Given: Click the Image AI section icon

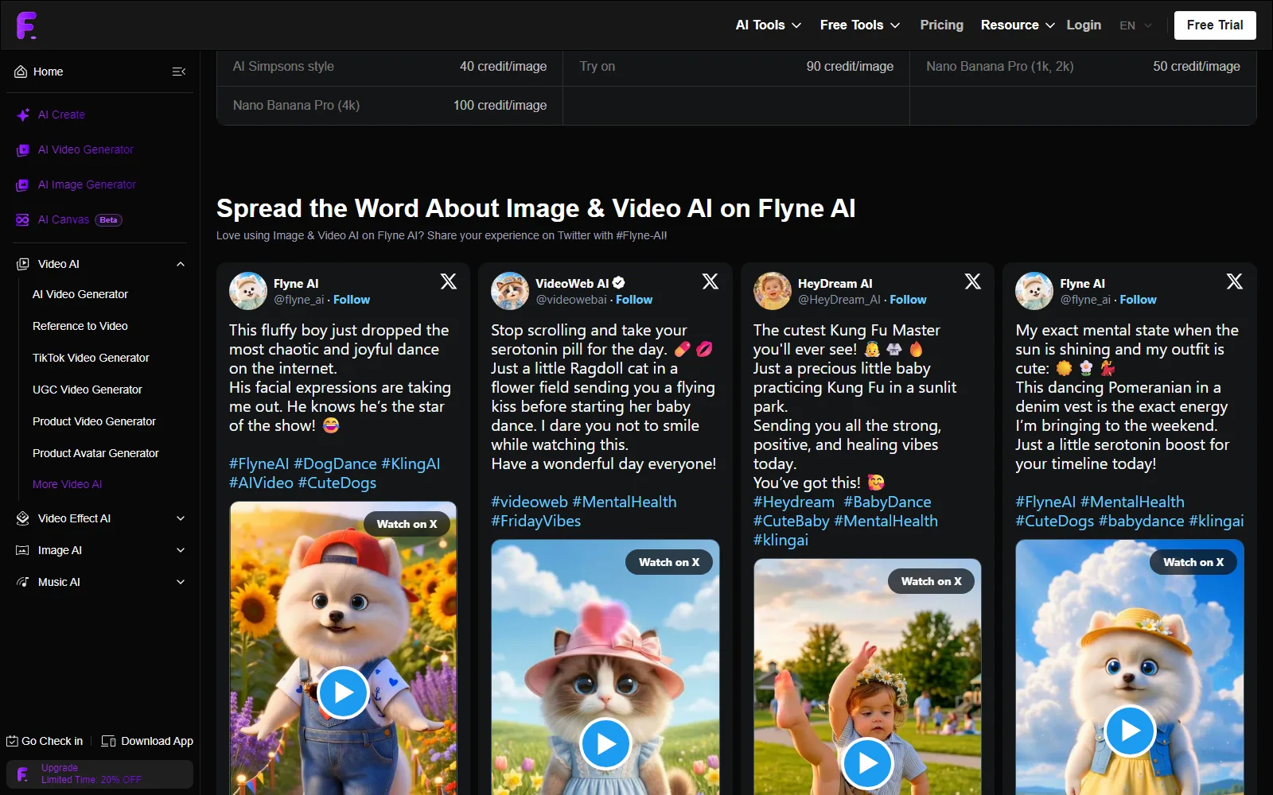Looking at the screenshot, I should pyautogui.click(x=23, y=550).
